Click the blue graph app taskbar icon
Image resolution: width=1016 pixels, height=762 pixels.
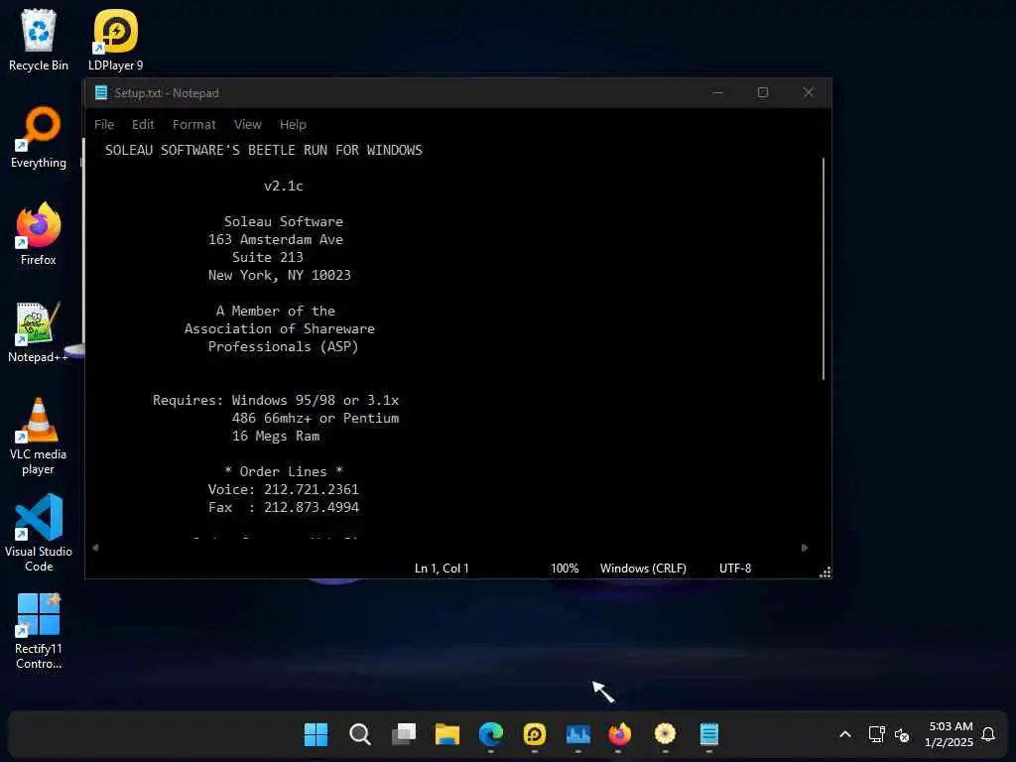point(578,734)
